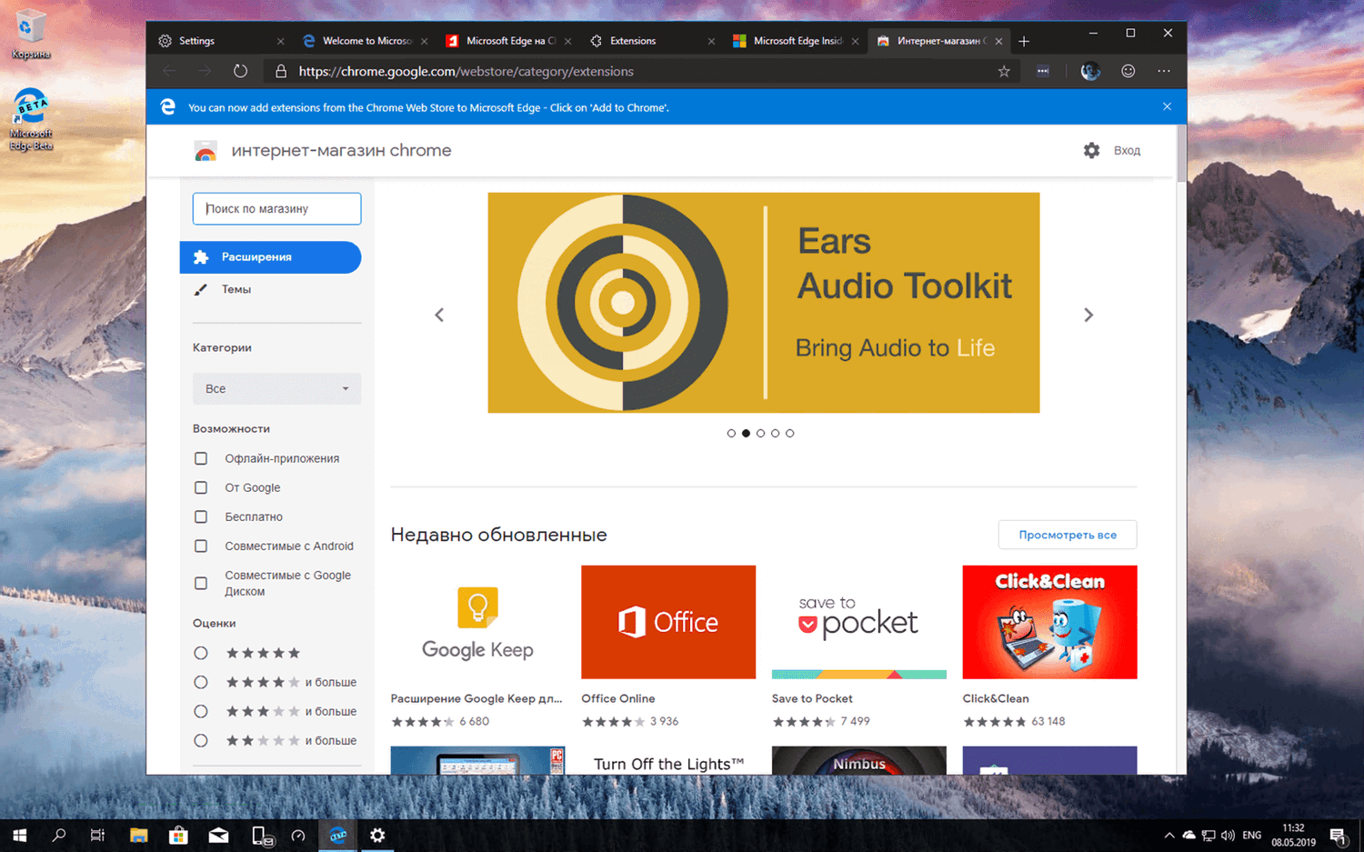
Task: Open taskbar search magnifier
Action: 59,835
